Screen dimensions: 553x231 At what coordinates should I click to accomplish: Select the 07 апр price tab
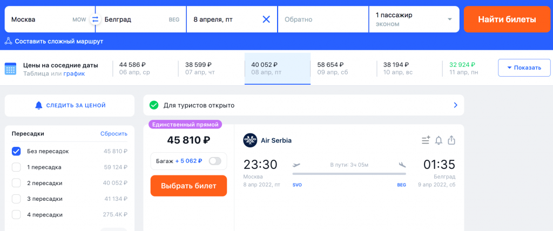click(x=211, y=69)
